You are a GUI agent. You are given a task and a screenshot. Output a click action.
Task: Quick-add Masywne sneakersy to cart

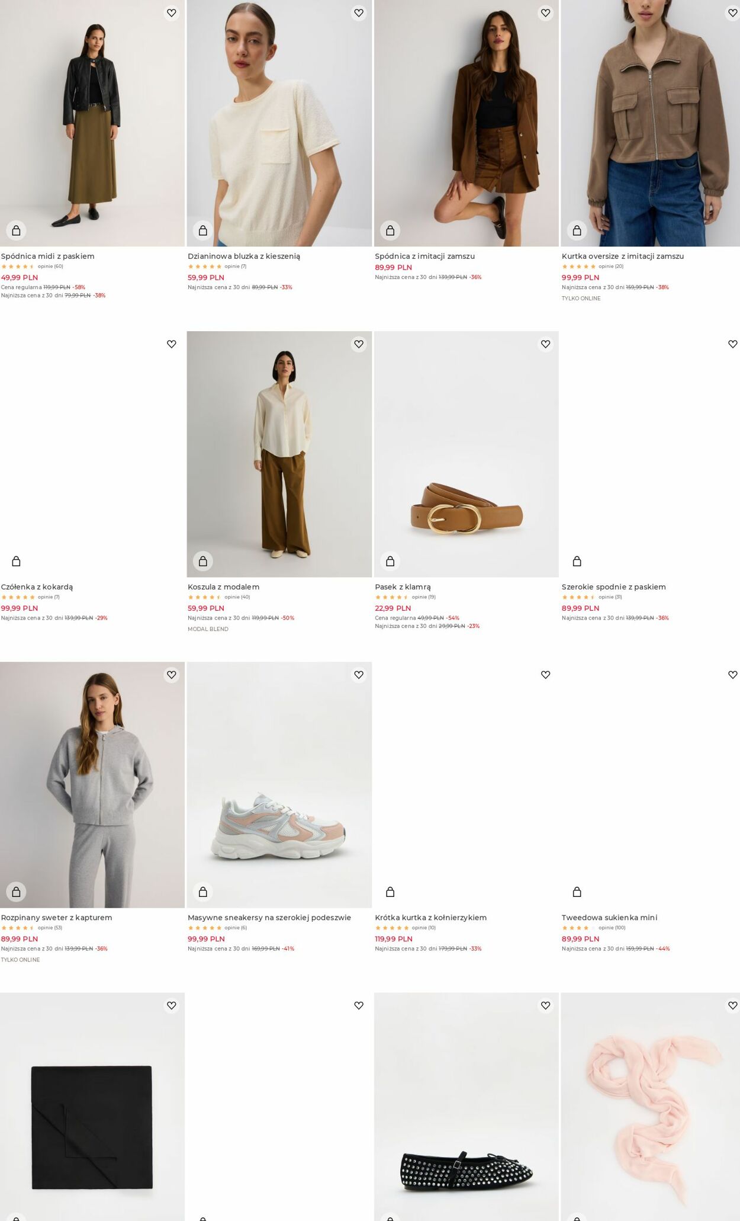click(203, 892)
